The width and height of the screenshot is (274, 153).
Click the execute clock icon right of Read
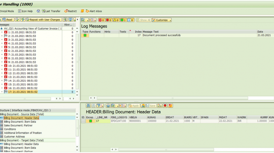(x=17, y=20)
